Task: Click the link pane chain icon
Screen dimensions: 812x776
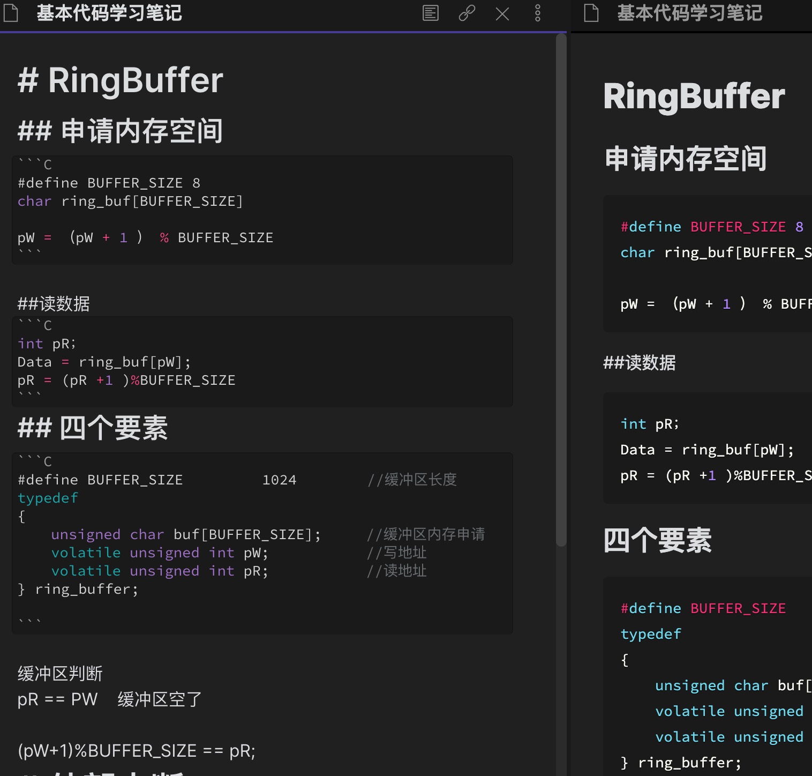Action: [467, 13]
